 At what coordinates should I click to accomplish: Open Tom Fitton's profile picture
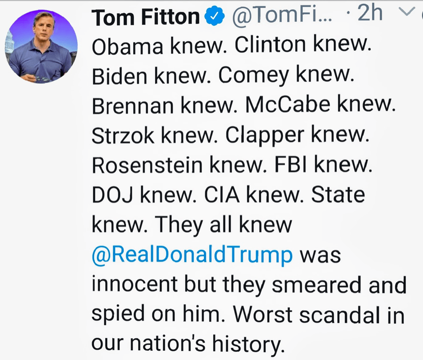41,47
